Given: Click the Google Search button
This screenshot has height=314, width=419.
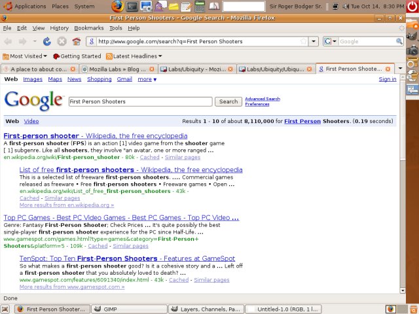Looking at the screenshot, I should pos(228,102).
